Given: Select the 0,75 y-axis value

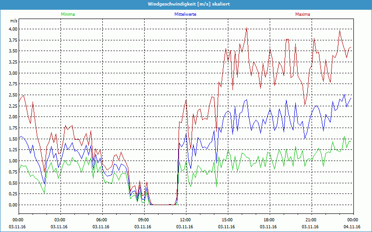Looking at the screenshot, I should [13, 172].
